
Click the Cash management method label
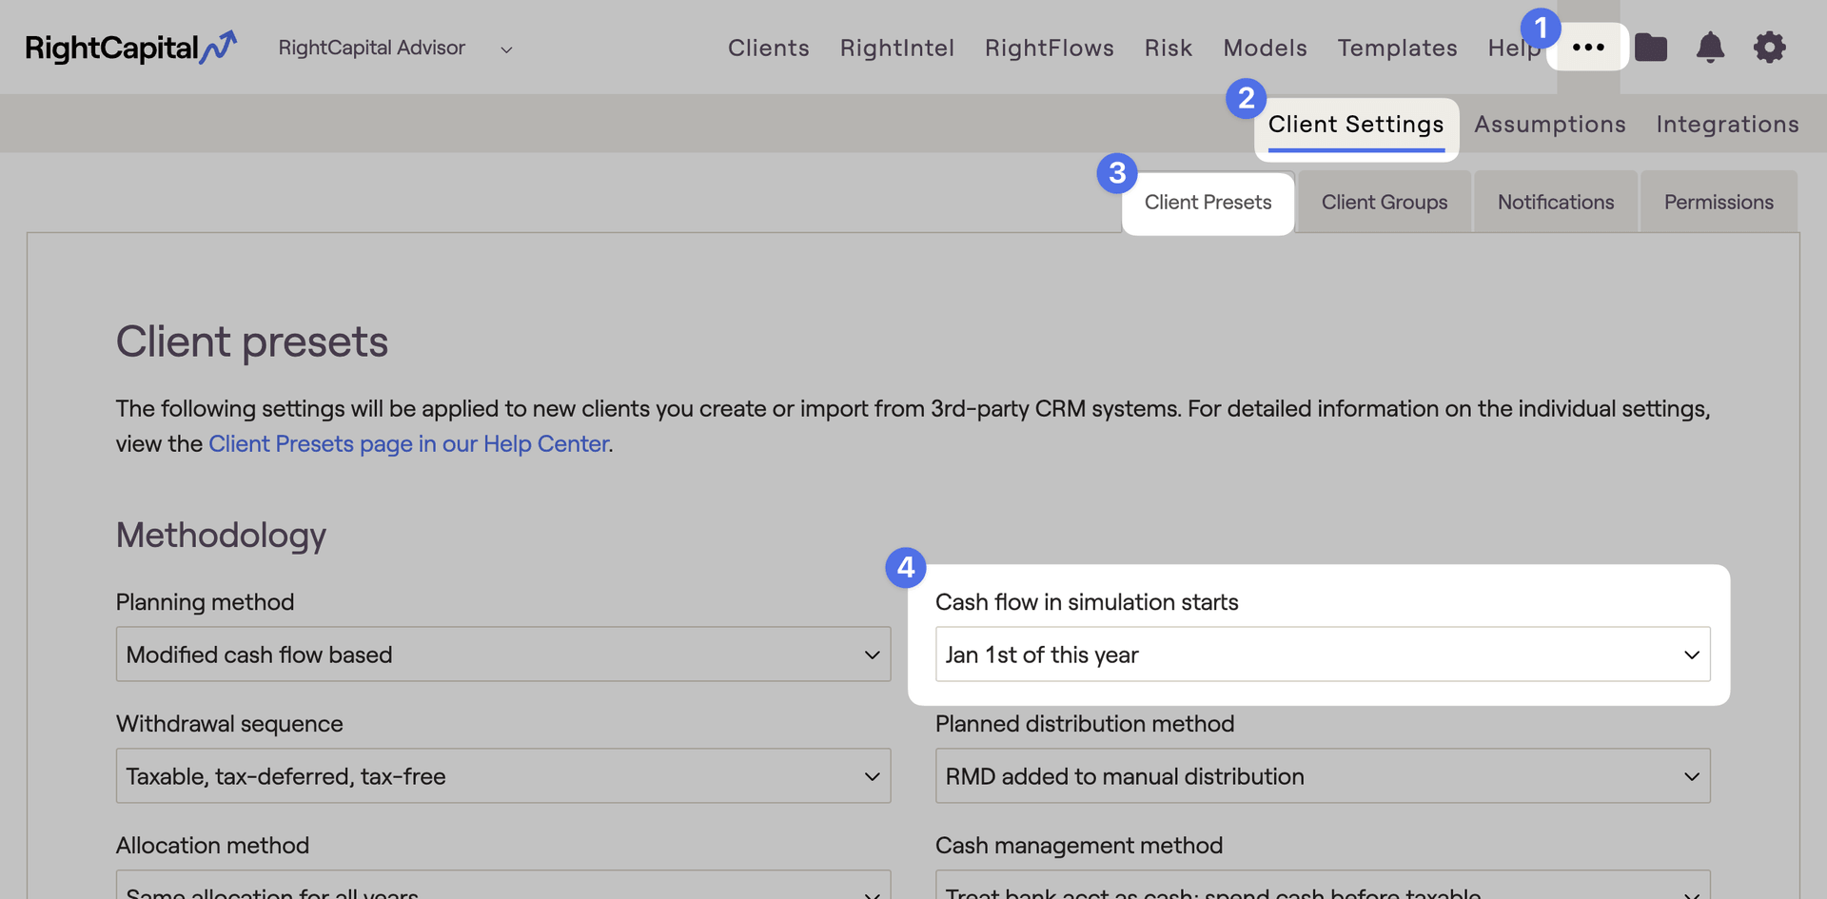click(1079, 846)
